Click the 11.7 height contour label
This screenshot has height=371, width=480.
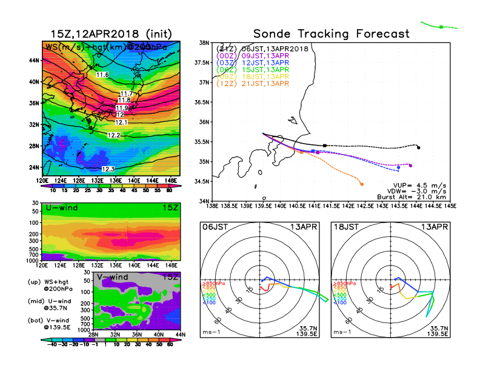127,94
